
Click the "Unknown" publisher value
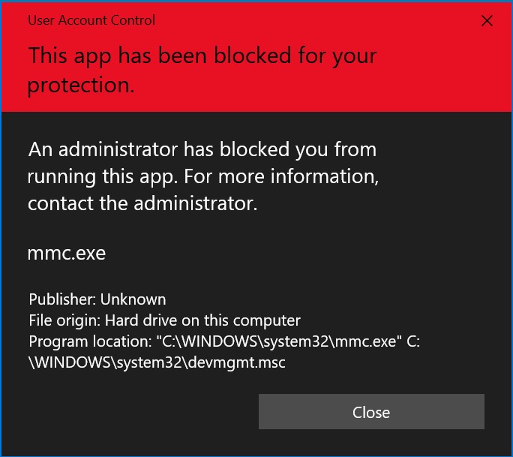[x=133, y=299]
